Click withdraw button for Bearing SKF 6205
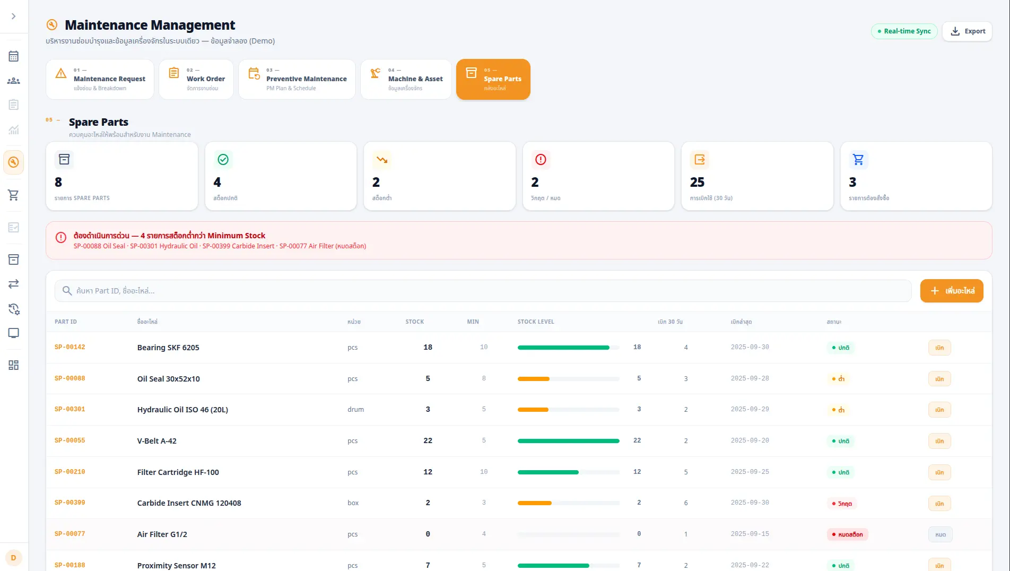 click(939, 348)
